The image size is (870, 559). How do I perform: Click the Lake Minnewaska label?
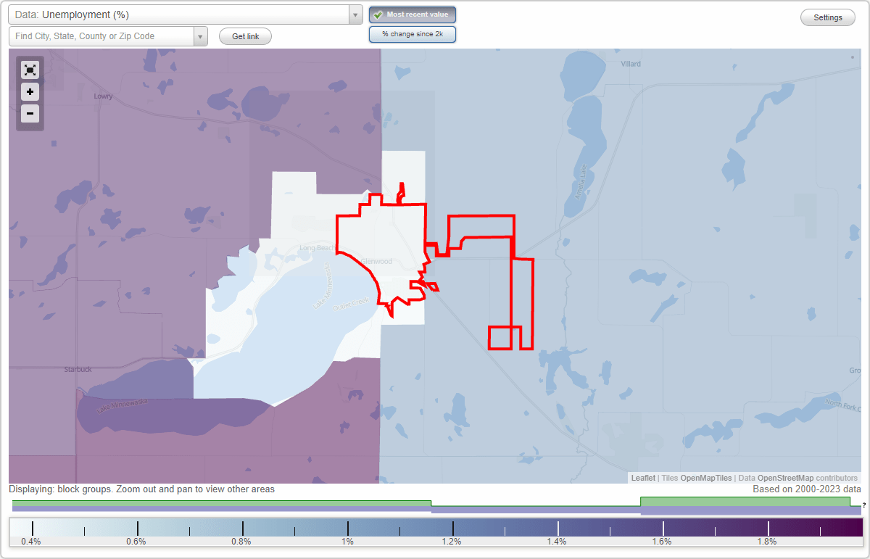point(123,406)
